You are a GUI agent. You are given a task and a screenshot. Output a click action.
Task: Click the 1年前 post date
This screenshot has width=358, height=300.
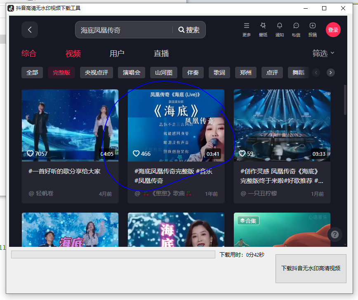pos(212,194)
